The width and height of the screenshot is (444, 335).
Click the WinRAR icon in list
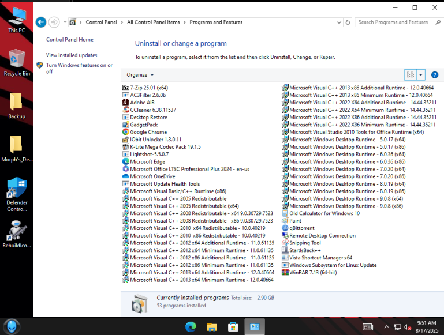pos(285,272)
